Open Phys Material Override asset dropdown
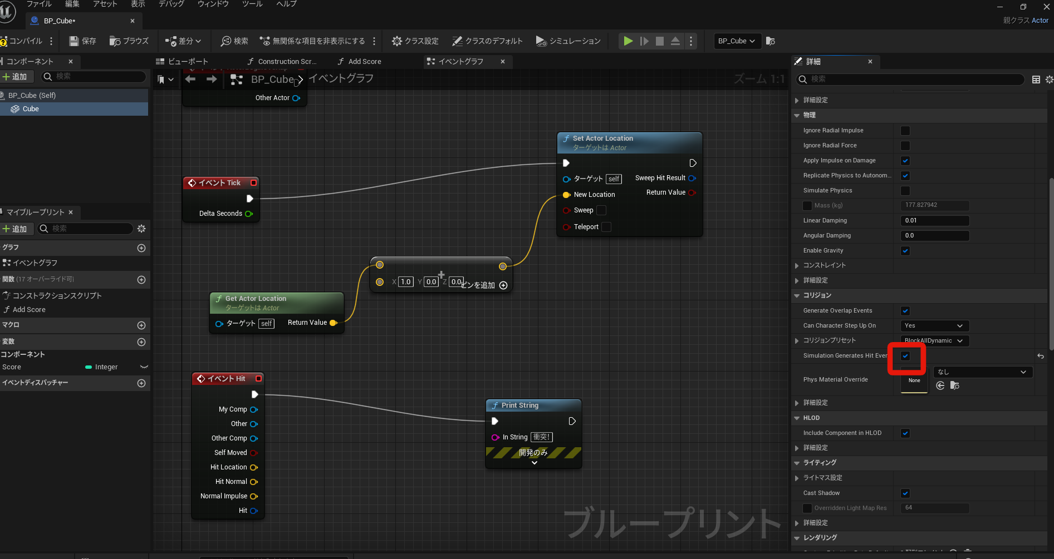Viewport: 1054px width, 559px height. 983,372
